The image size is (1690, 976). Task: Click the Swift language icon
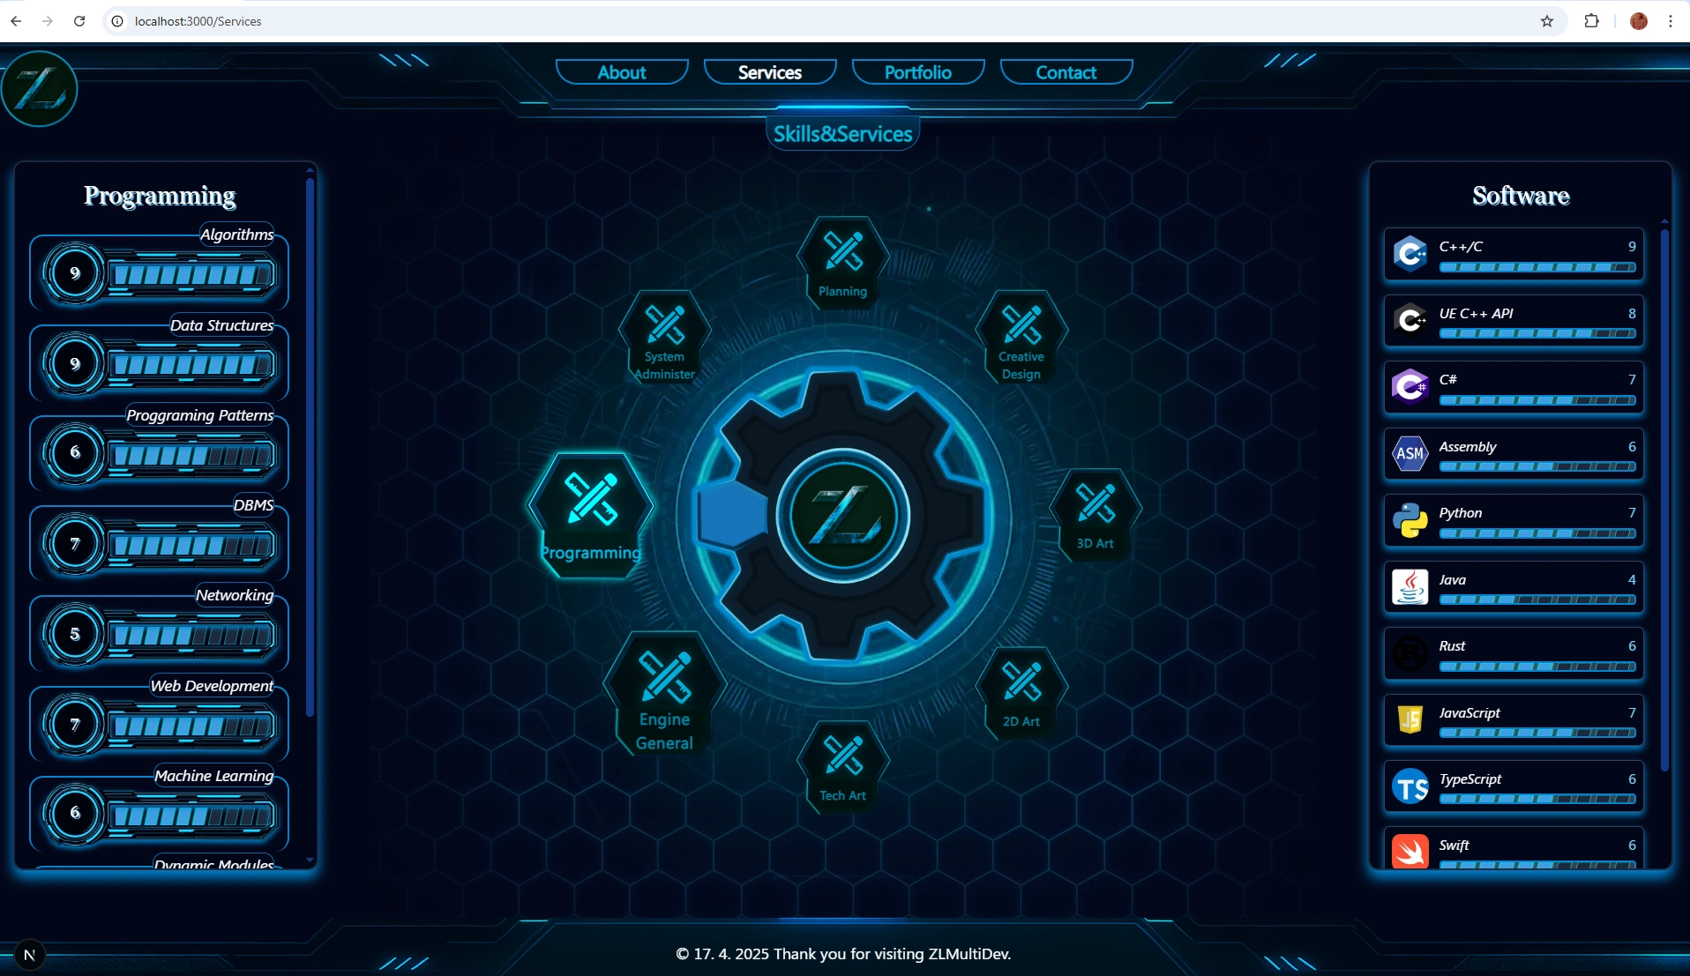tap(1410, 851)
